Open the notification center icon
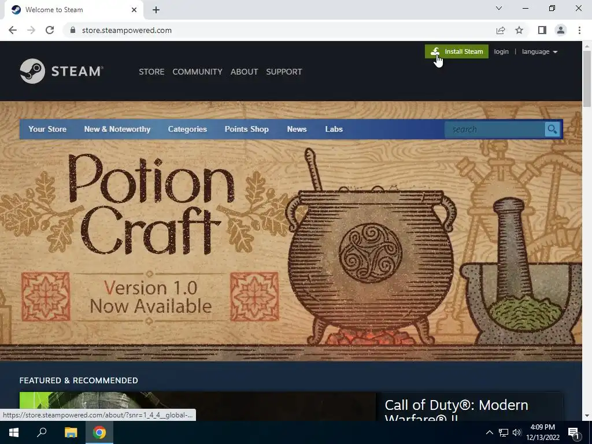The height and width of the screenshot is (444, 592). (x=573, y=432)
